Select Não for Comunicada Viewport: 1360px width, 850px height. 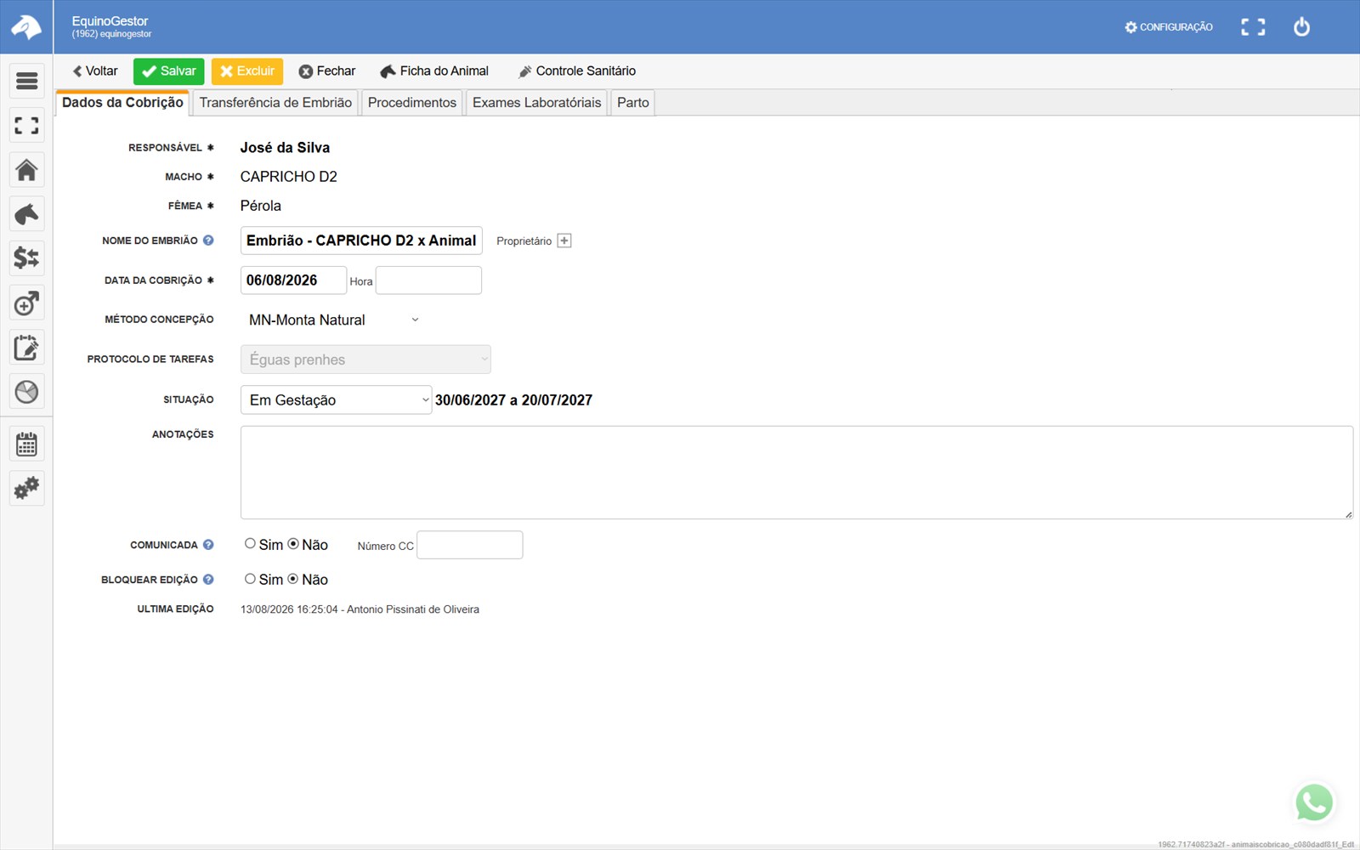click(293, 544)
